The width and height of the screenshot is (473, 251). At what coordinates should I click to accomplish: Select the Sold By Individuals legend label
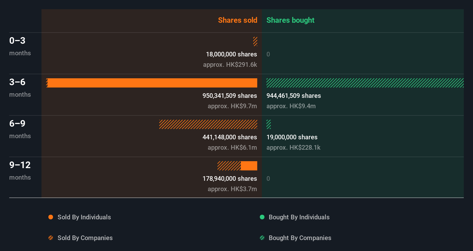tap(84, 217)
